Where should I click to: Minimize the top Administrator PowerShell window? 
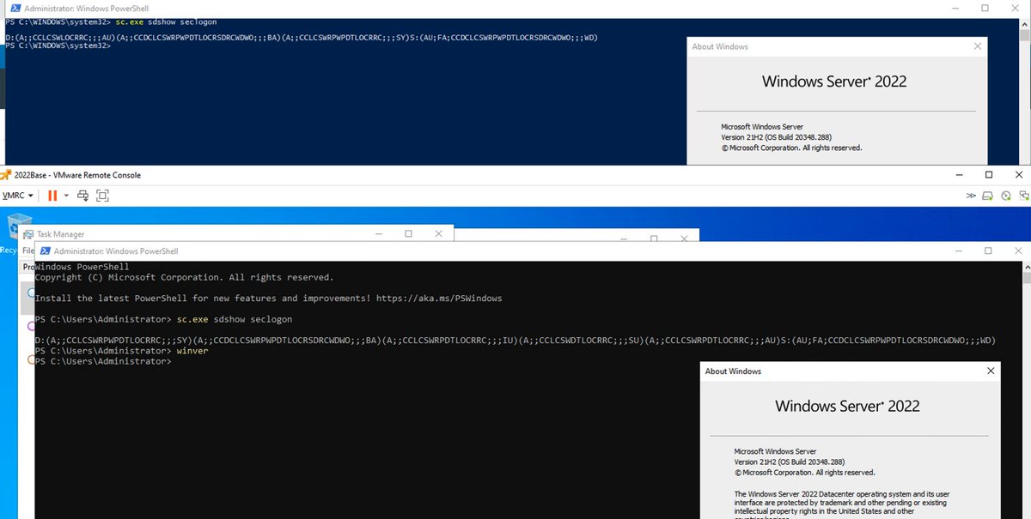coord(955,8)
